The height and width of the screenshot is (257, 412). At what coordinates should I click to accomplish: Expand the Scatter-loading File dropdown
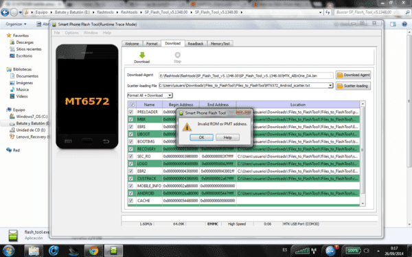pos(330,86)
